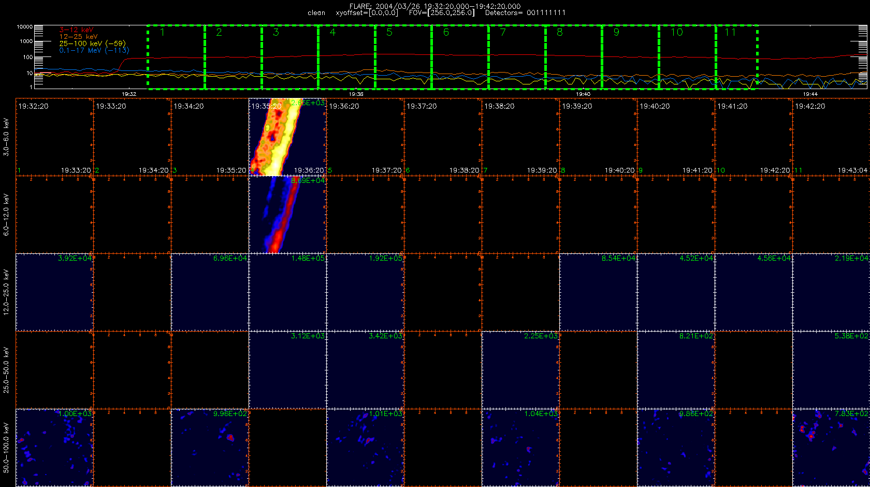Open the 3-6 keV image labeled 2.65E+03
Screen dimensions: 870x487
click(x=287, y=137)
